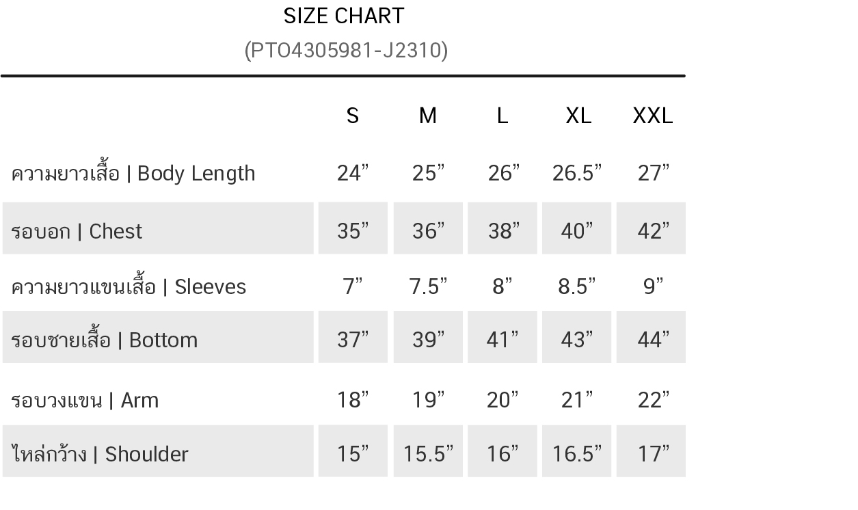Image resolution: width=858 pixels, height=510 pixels.
Task: Click the 26.5" Body Length XL cell
Action: pyautogui.click(x=576, y=174)
